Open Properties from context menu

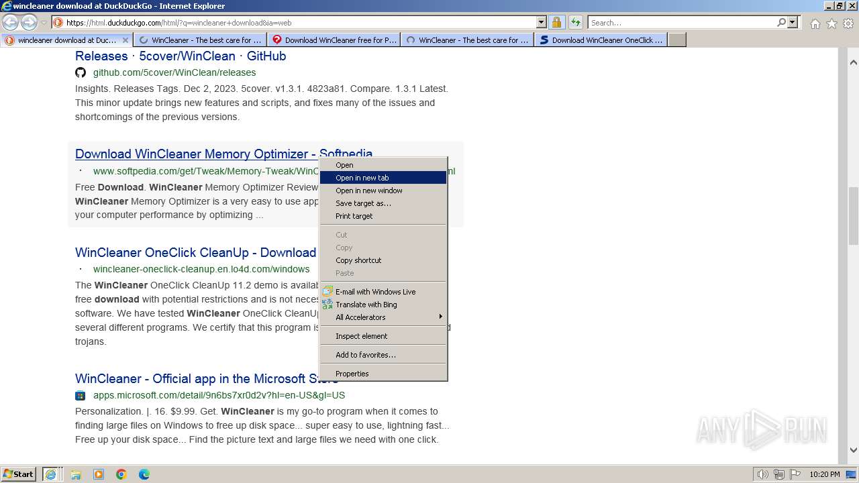(383, 374)
